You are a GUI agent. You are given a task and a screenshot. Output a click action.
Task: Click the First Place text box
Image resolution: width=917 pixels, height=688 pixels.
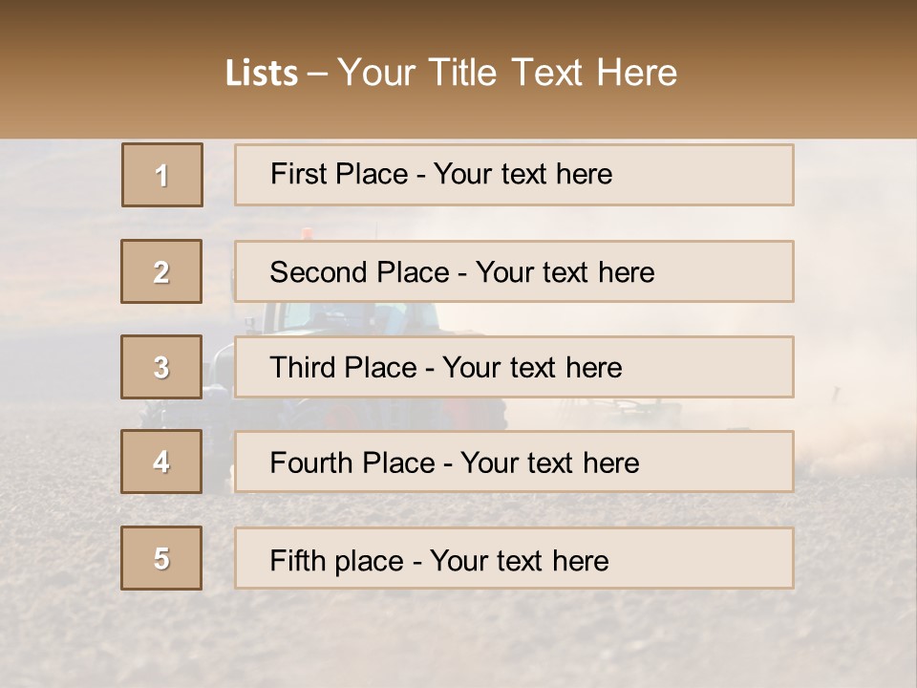click(x=514, y=175)
